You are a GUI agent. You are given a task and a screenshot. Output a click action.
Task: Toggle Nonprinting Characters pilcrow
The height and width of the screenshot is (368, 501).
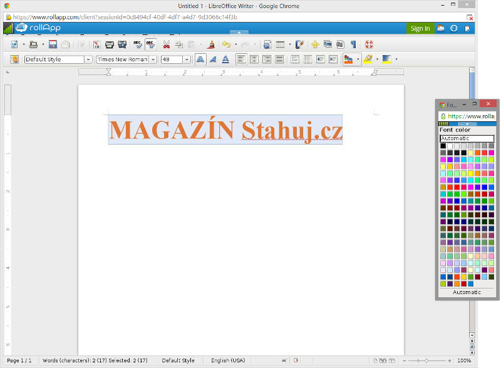pos(353,44)
